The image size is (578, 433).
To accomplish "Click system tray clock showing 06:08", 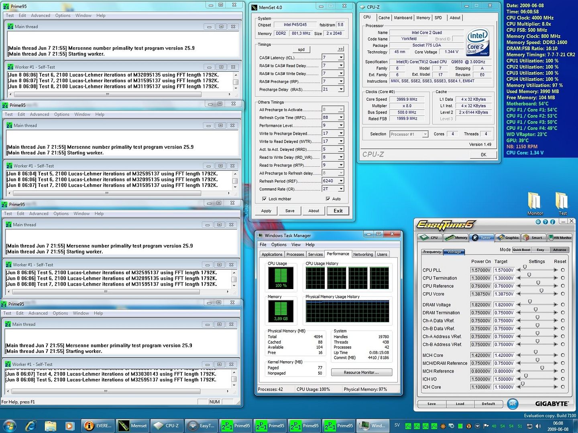I will tap(558, 426).
